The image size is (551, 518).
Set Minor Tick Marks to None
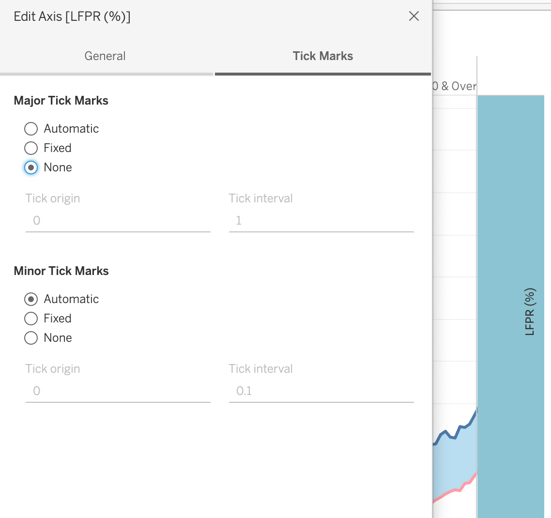(31, 338)
